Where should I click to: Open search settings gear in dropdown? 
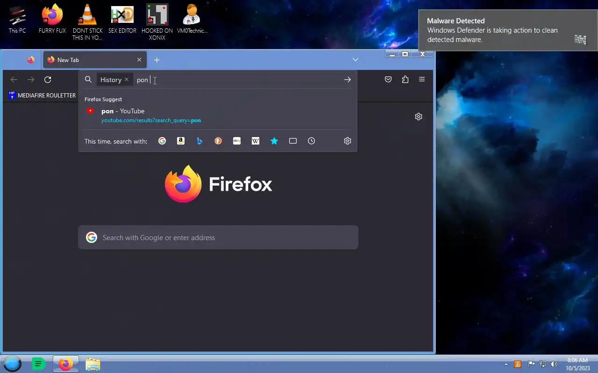point(348,141)
